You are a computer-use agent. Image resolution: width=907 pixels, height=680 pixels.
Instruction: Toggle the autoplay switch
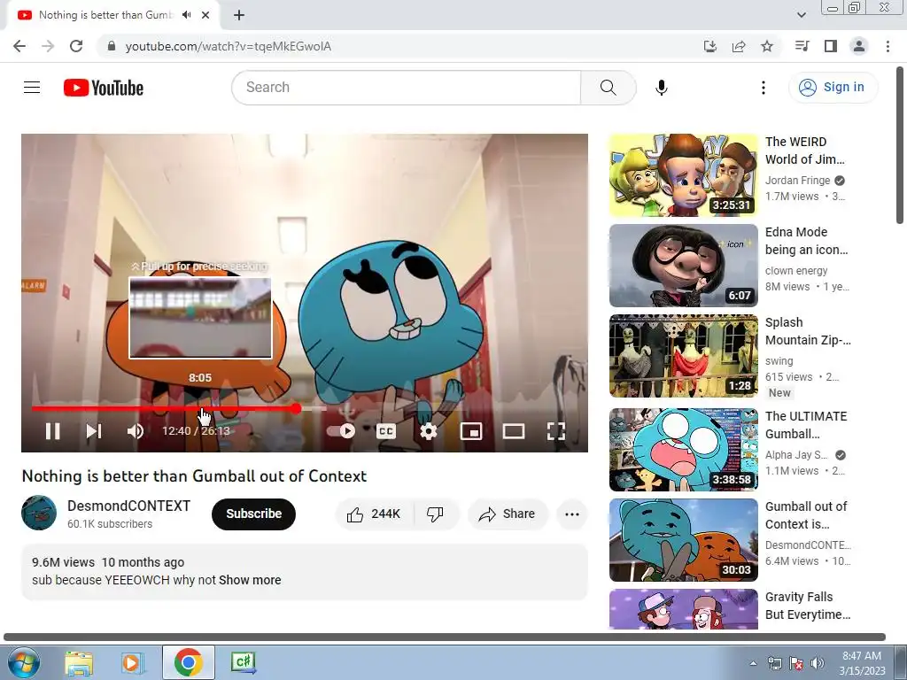[x=341, y=431]
